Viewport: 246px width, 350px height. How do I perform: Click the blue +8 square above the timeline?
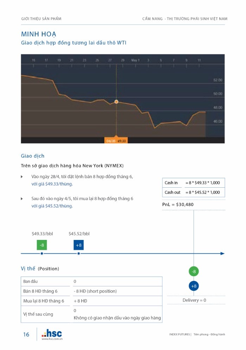coord(78,245)
